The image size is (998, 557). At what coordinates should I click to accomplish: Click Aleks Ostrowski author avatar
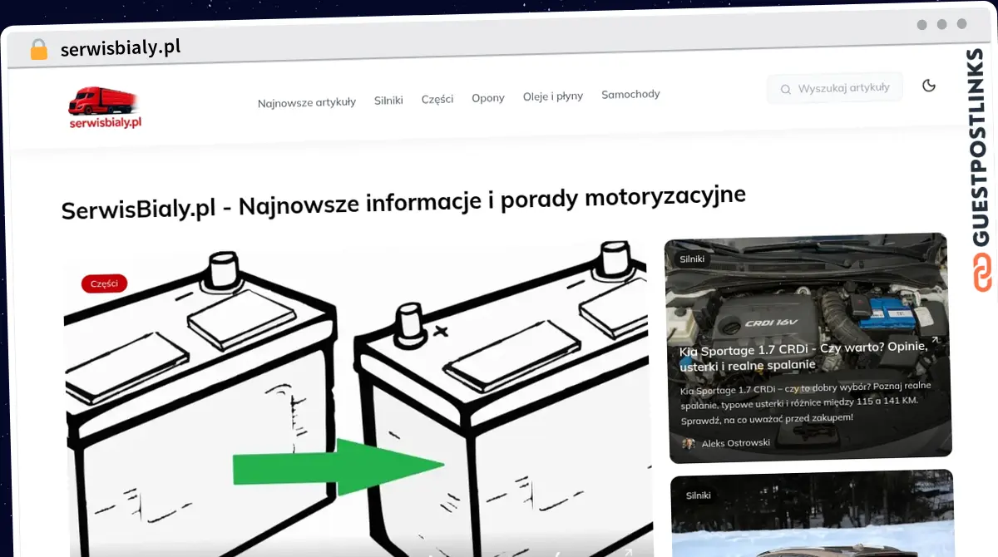[x=689, y=444]
